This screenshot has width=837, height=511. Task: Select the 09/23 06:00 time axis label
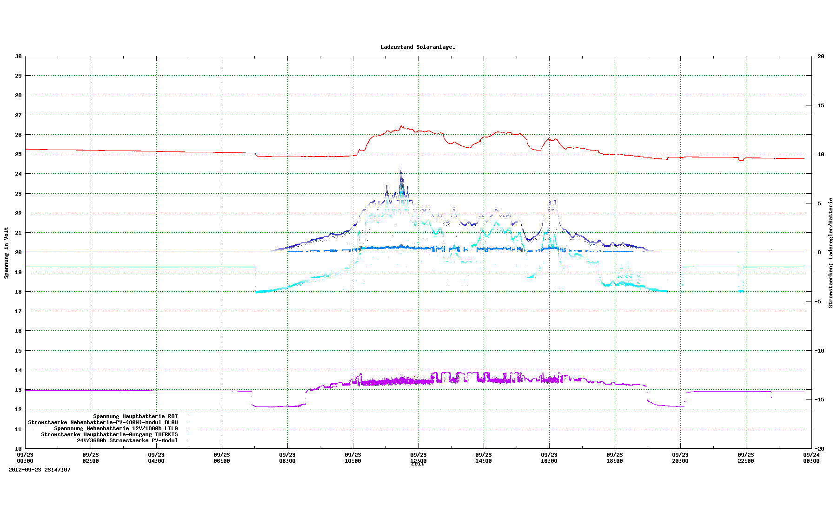[x=222, y=458]
